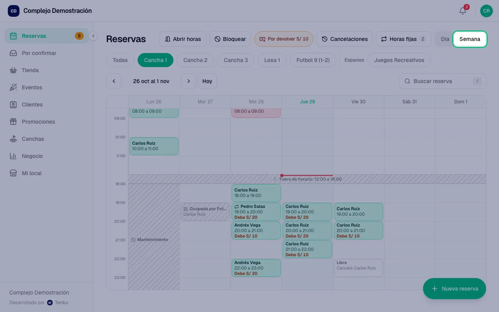Go to previous week with left arrow

[x=114, y=81]
